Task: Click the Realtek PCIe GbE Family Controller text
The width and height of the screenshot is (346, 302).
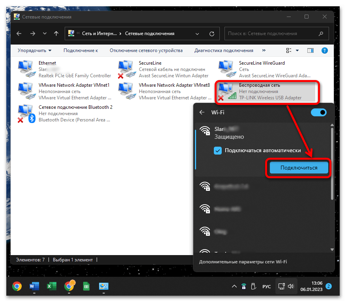Action: [x=75, y=76]
